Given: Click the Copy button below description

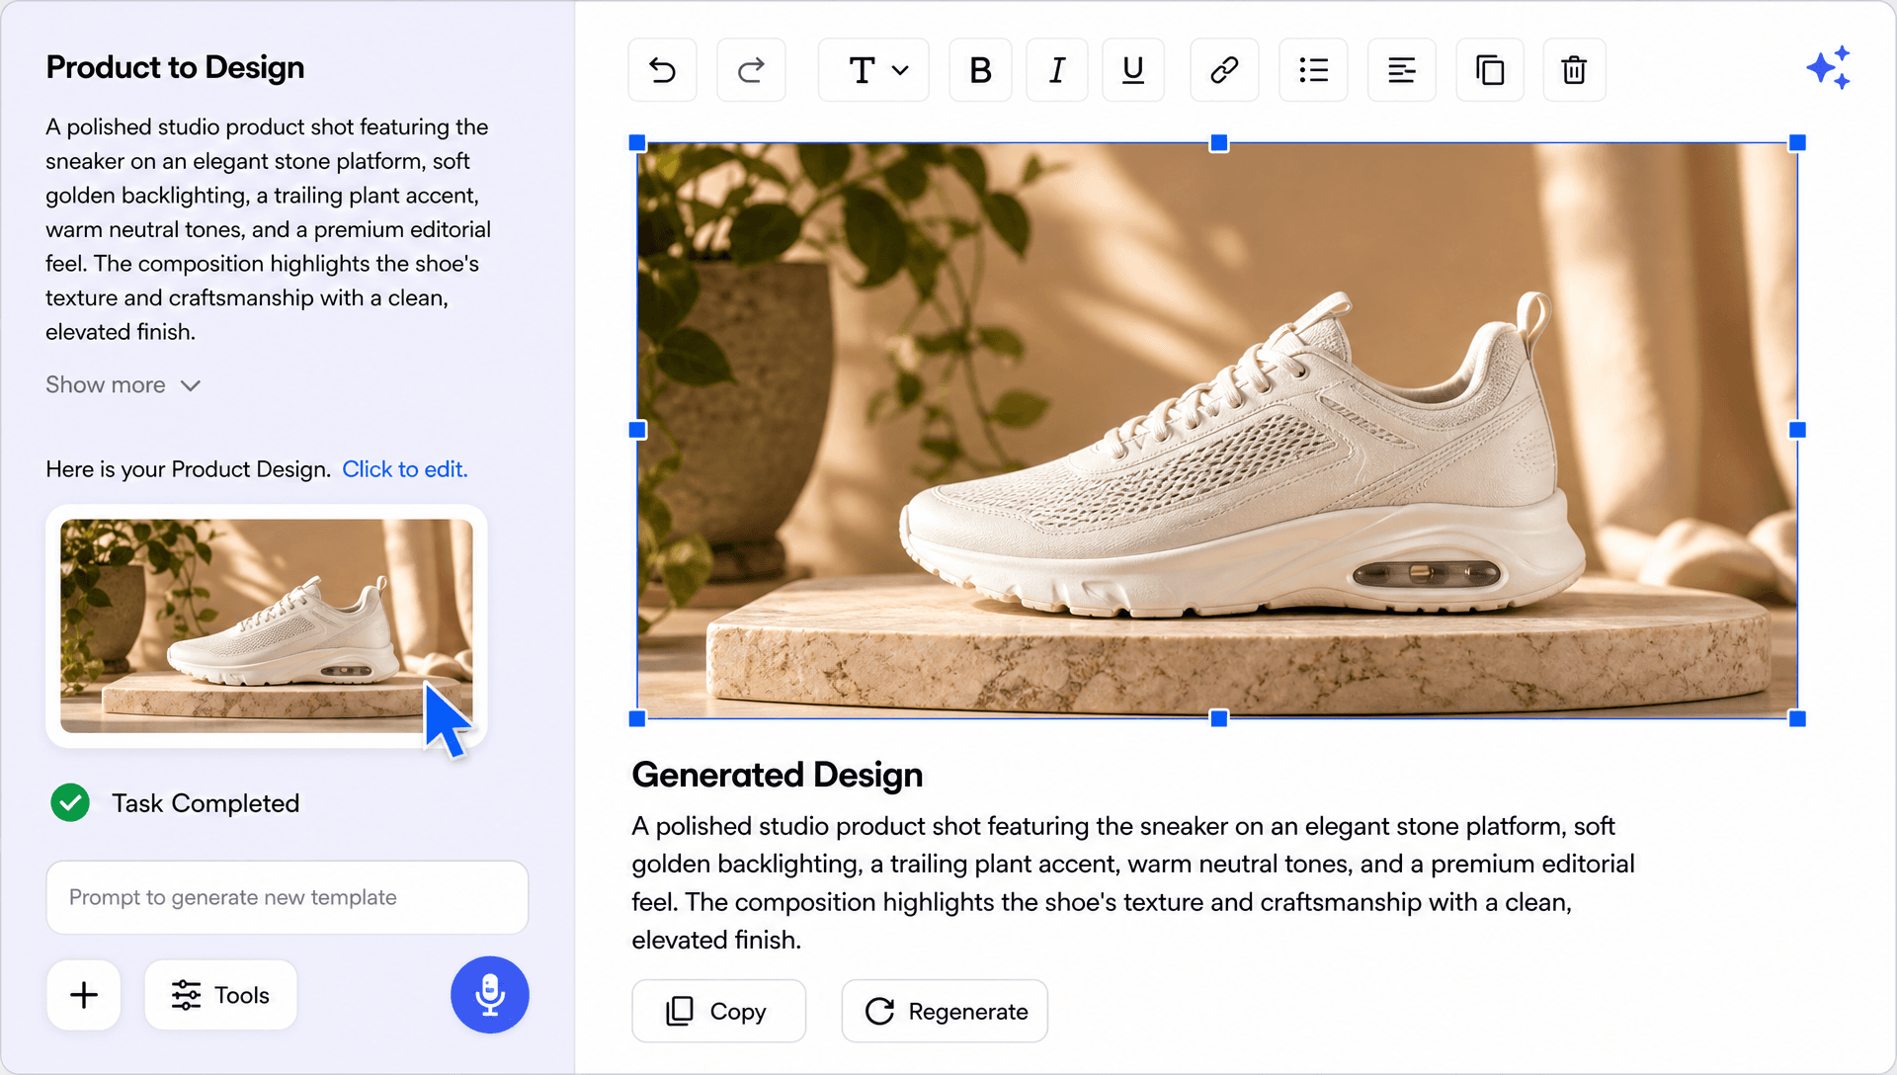Looking at the screenshot, I should click(719, 1011).
